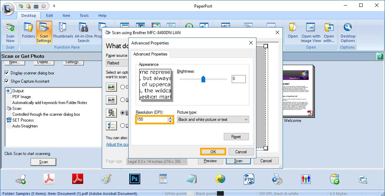
Task: Open the PaperPort application orb menu
Action: 8,9
